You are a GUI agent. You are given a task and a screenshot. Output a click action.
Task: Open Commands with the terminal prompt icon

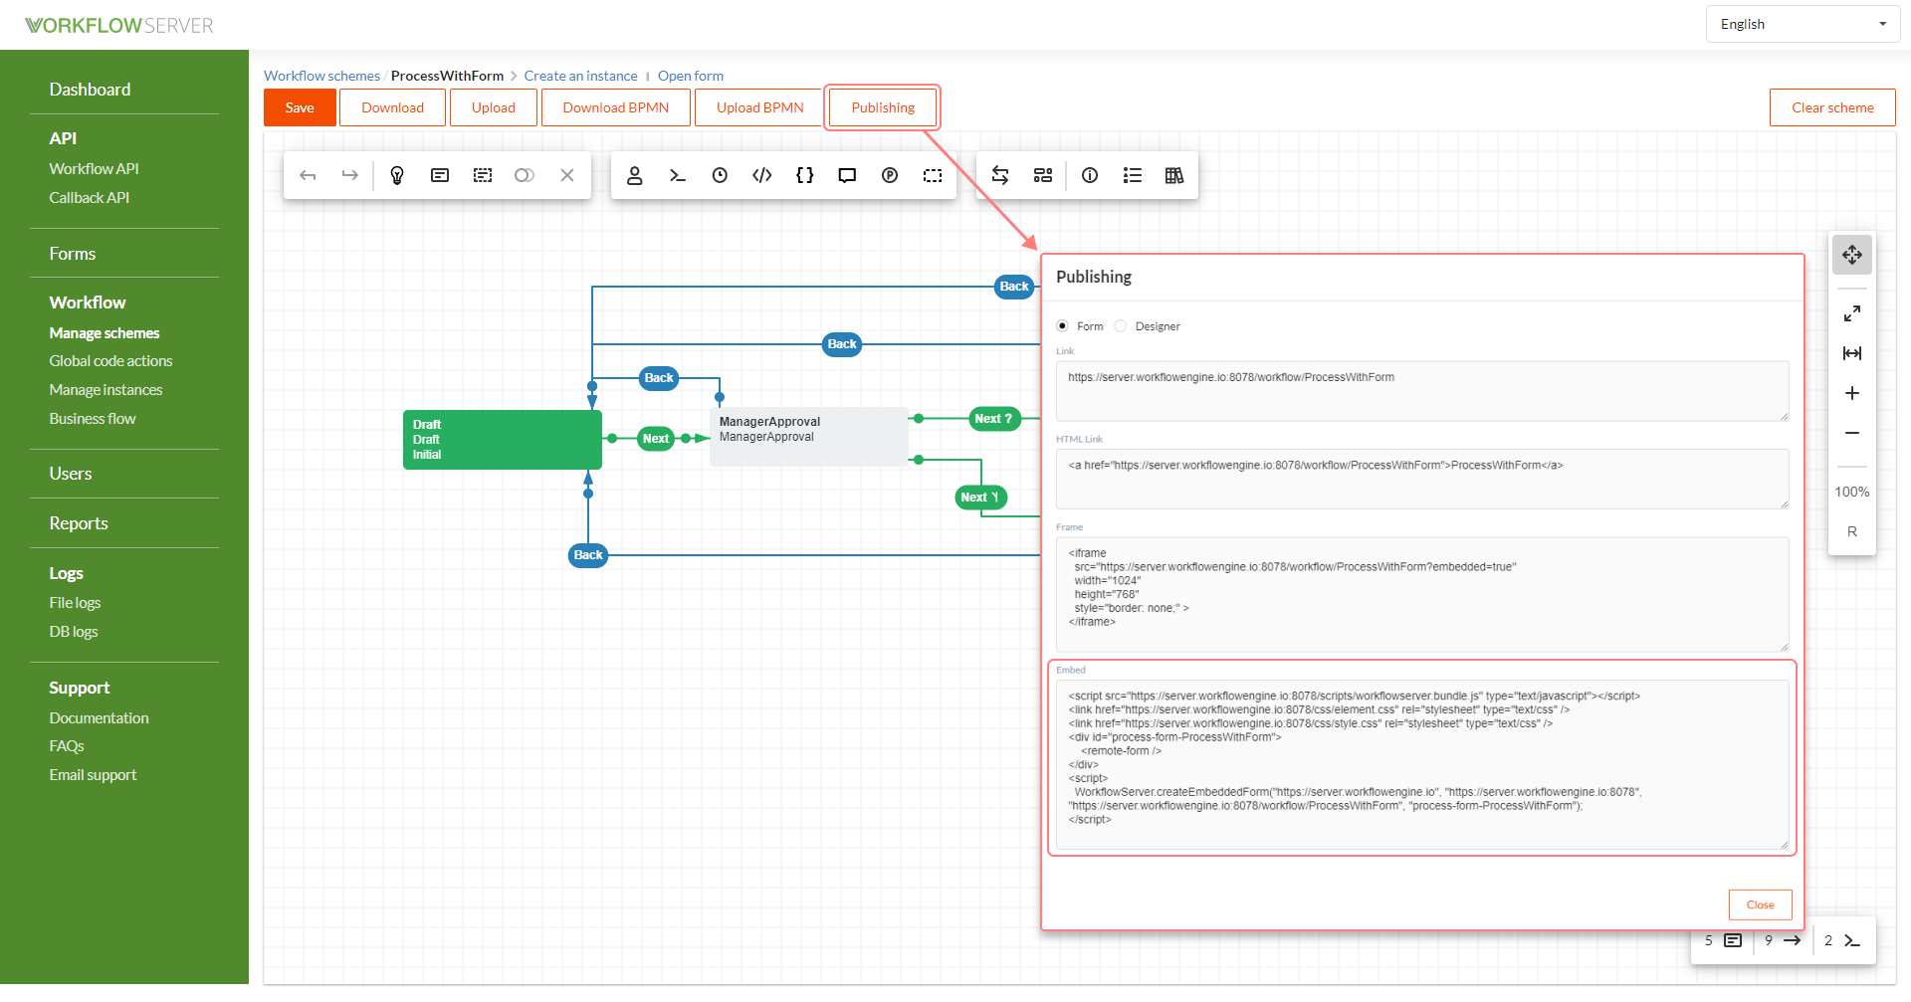coord(678,175)
